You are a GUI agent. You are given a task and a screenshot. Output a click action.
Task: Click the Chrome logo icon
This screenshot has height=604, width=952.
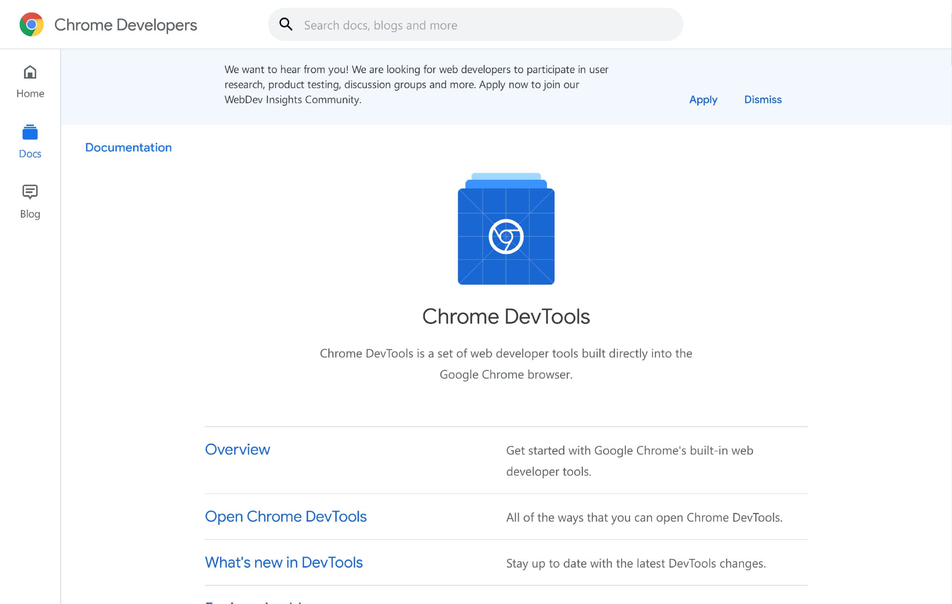coord(32,25)
